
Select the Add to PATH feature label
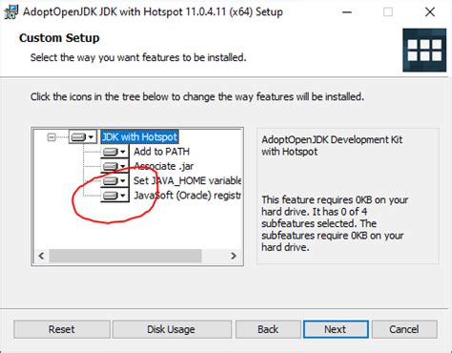[161, 152]
